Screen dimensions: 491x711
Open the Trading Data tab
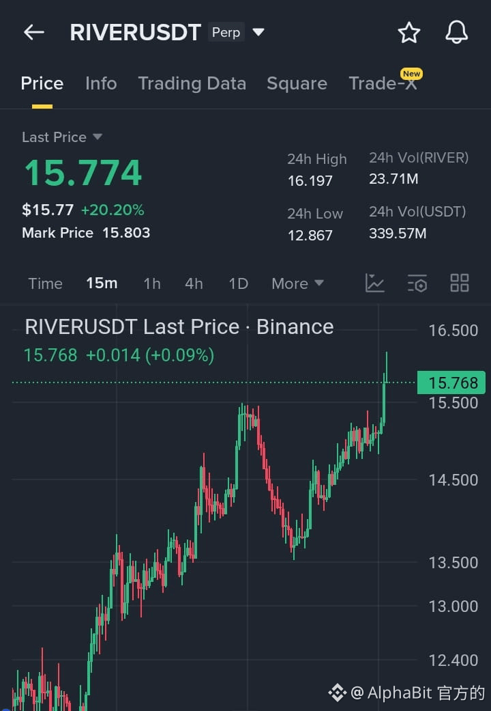tap(192, 83)
